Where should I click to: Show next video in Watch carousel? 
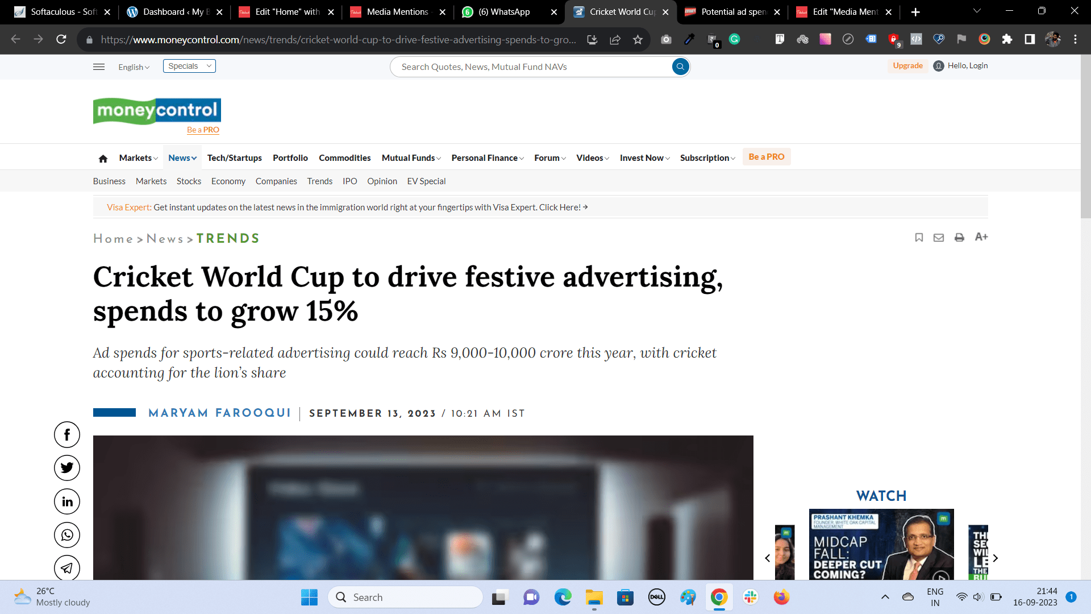point(996,558)
